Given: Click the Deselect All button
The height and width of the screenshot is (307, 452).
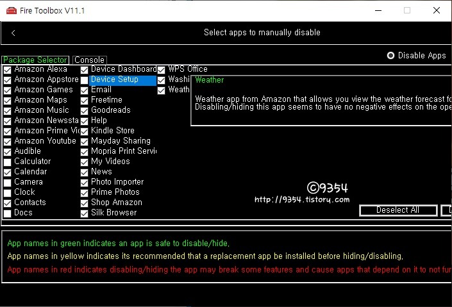Looking at the screenshot, I should [398, 210].
